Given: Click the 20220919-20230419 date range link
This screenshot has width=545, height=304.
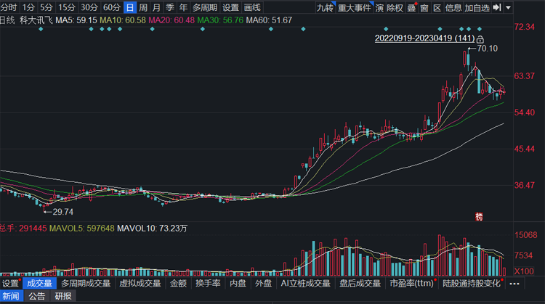Looking at the screenshot, I should 425,38.
